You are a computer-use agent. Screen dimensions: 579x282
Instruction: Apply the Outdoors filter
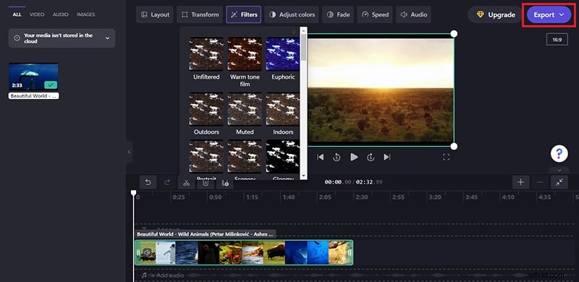[206, 109]
